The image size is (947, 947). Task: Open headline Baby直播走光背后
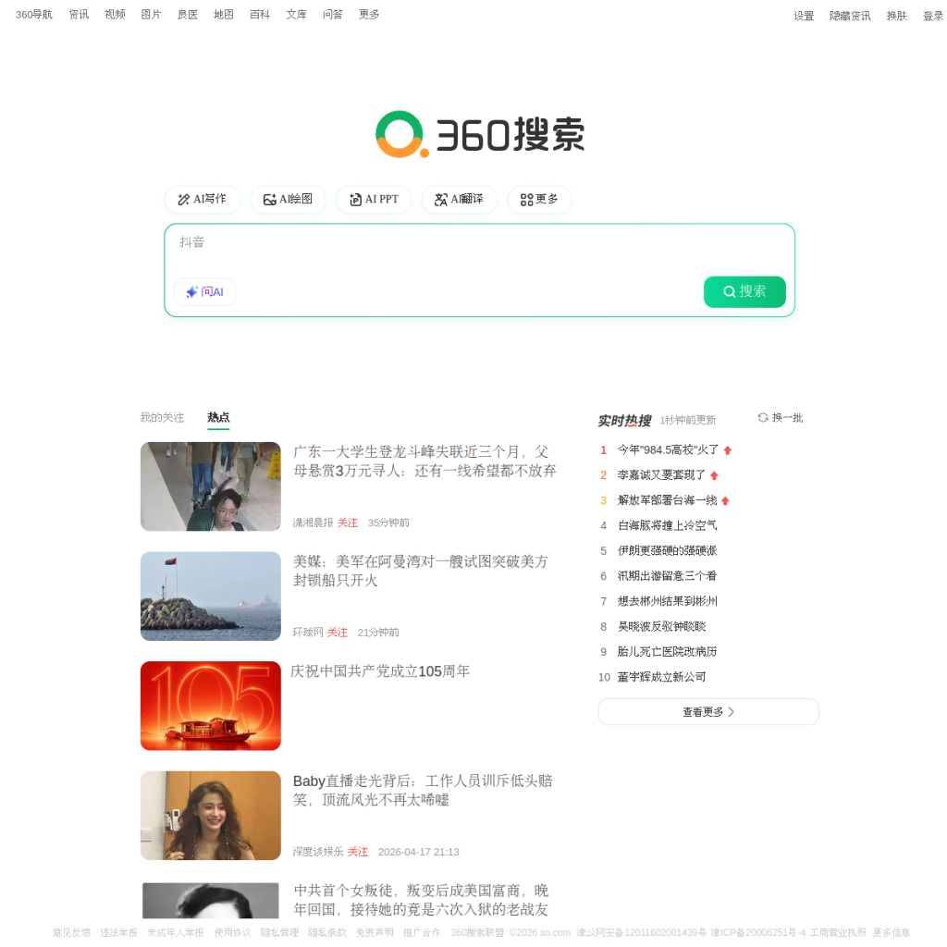pos(423,791)
